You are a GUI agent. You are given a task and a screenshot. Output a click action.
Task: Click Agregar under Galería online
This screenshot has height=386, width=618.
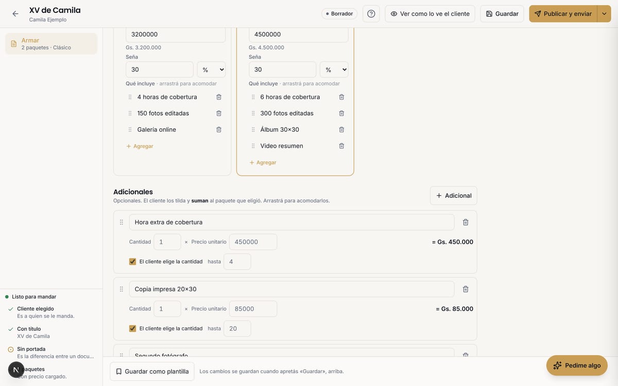140,146
